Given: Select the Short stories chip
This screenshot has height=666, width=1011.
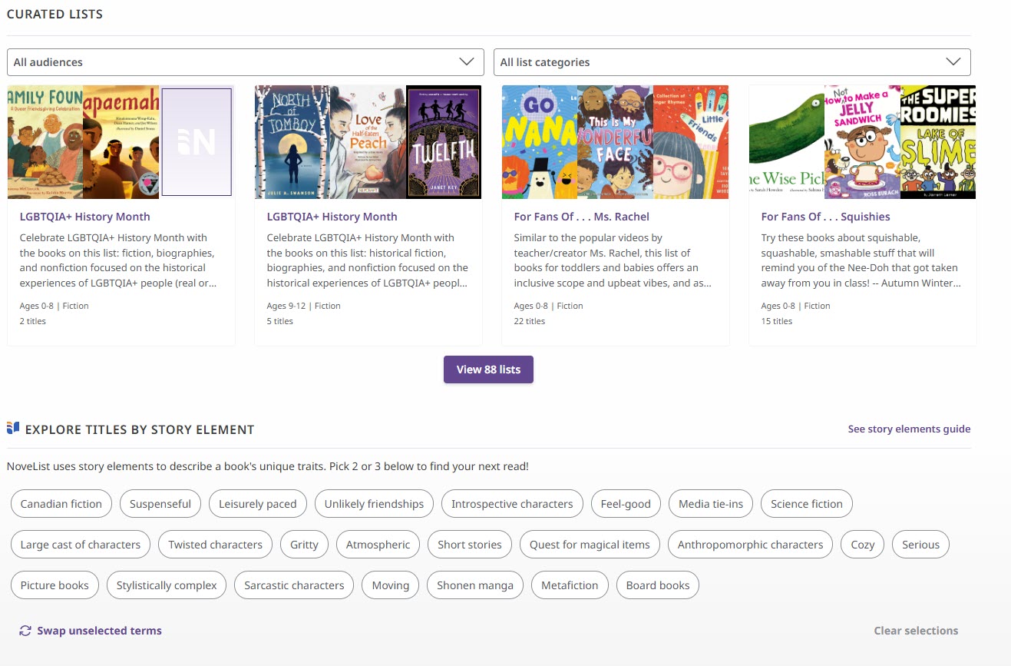Looking at the screenshot, I should (x=470, y=545).
